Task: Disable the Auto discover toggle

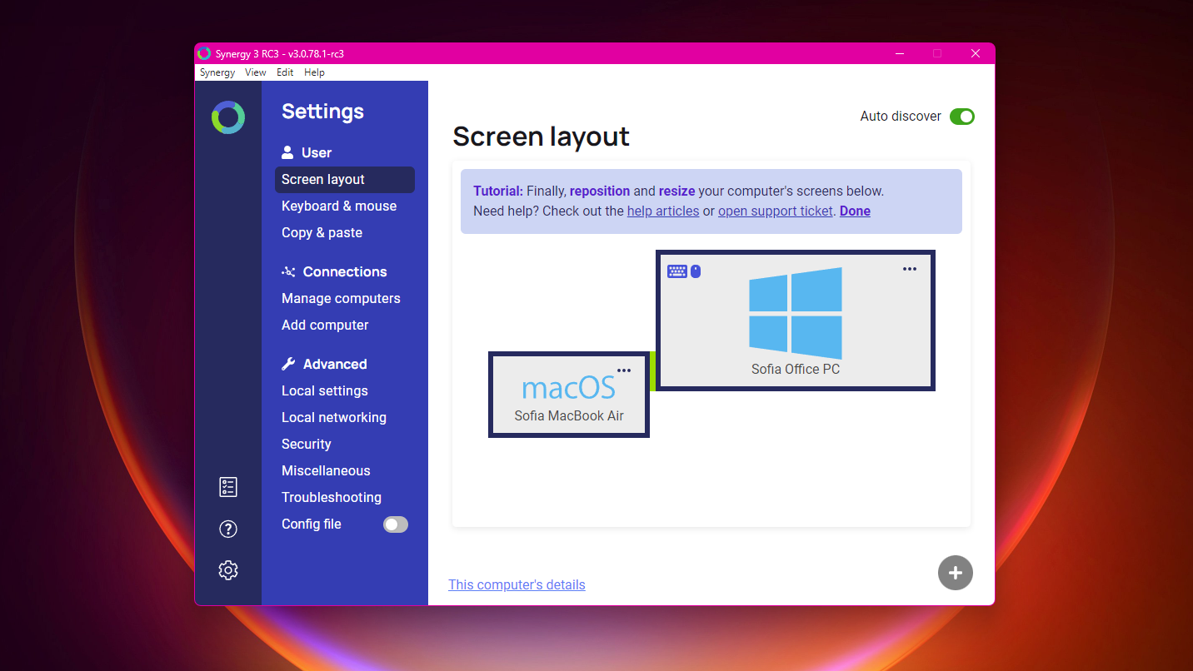Action: pos(962,117)
